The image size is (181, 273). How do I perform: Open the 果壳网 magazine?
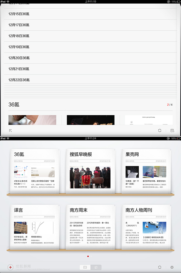[146, 171]
